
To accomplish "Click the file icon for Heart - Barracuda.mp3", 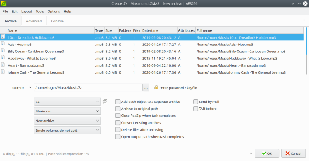I will [3, 65].
